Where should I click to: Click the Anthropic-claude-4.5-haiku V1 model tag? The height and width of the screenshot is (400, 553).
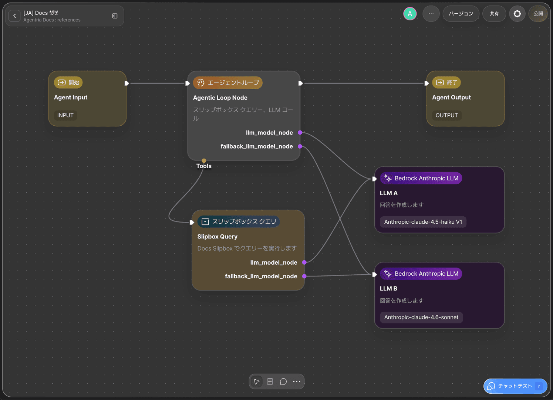423,222
